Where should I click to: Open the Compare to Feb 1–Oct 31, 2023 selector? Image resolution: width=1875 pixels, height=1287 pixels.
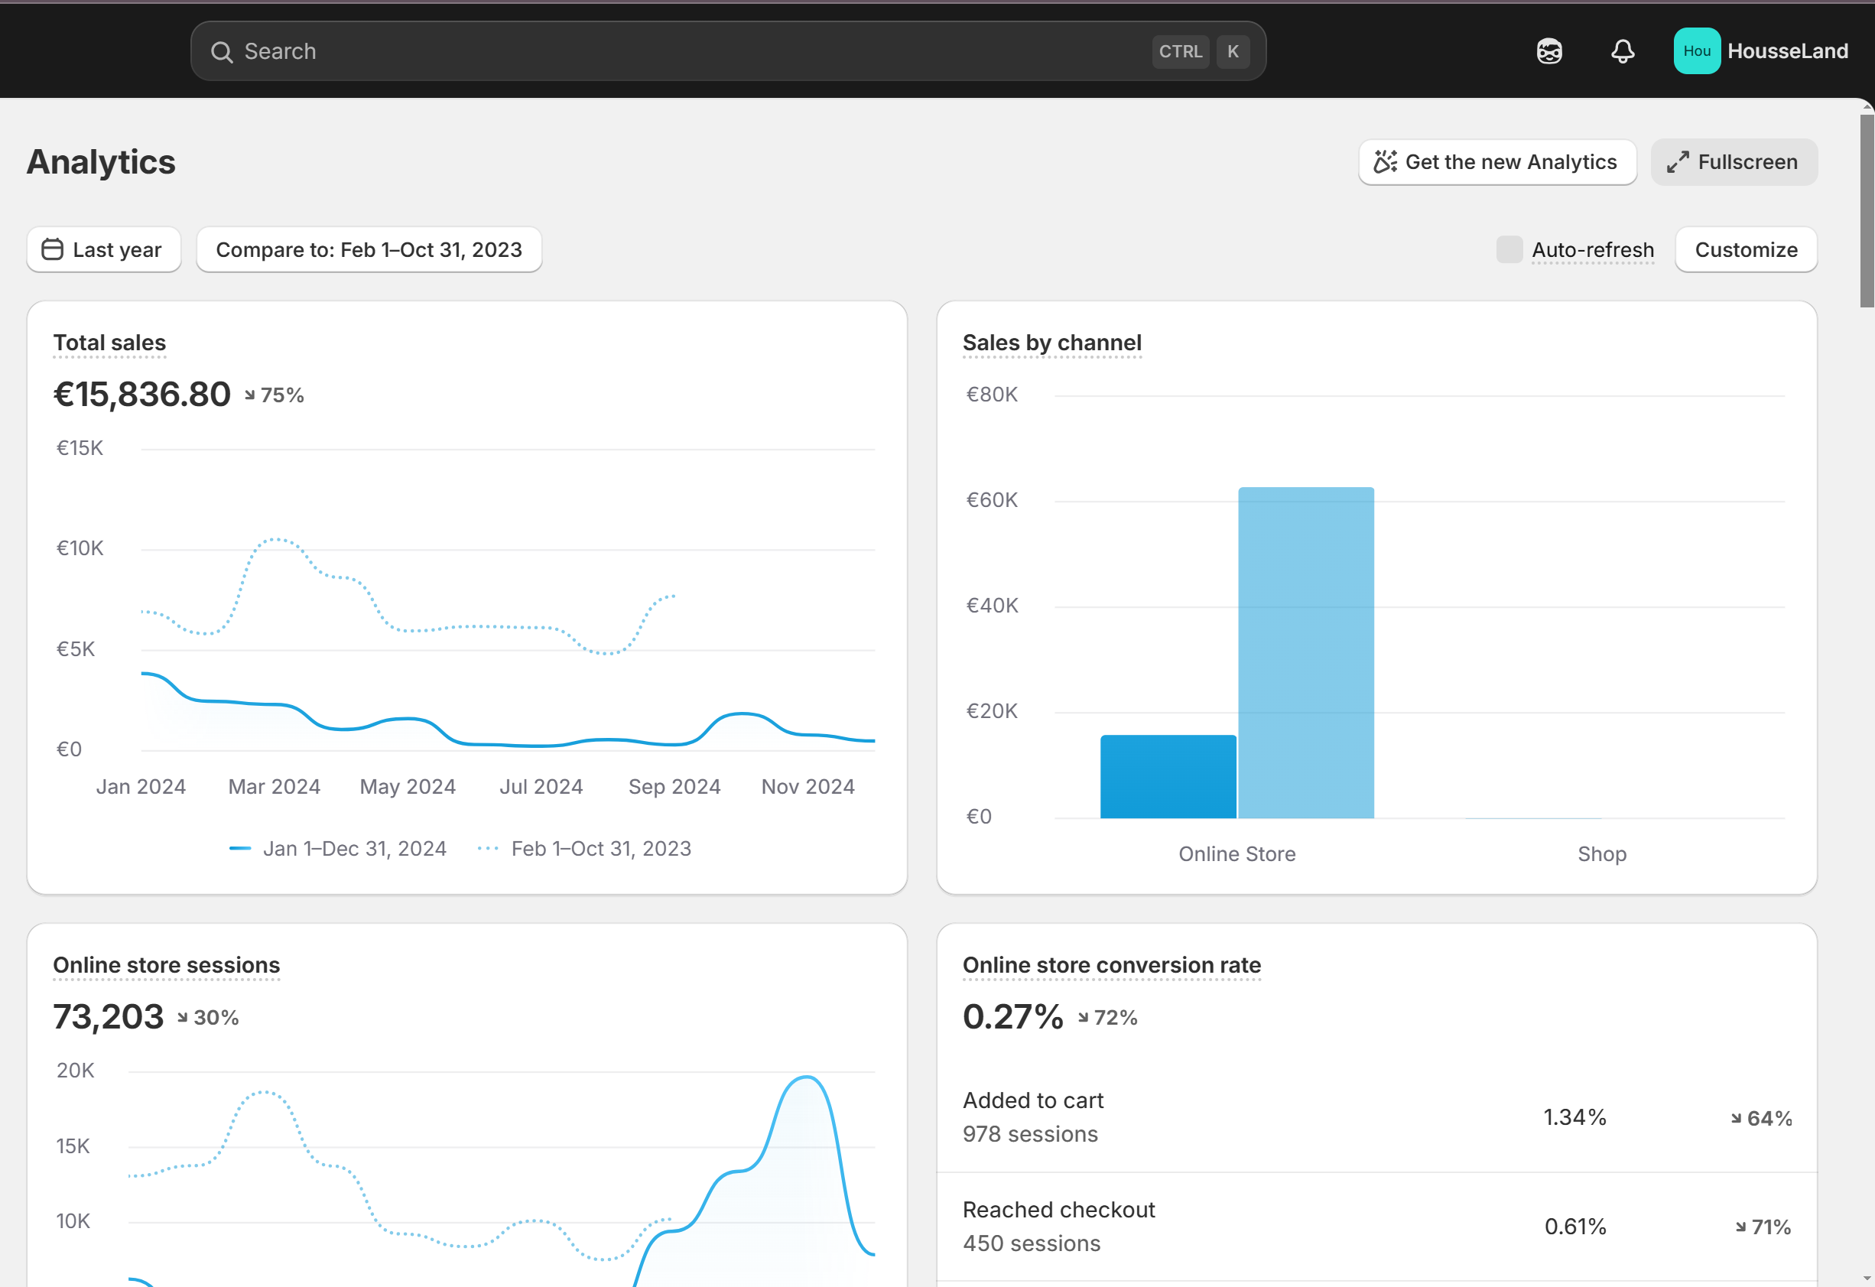(x=369, y=249)
